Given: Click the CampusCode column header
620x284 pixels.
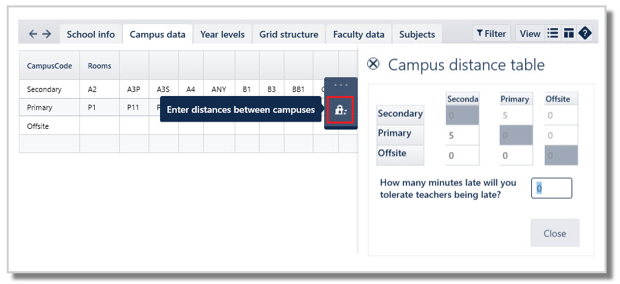Looking at the screenshot, I should point(49,66).
